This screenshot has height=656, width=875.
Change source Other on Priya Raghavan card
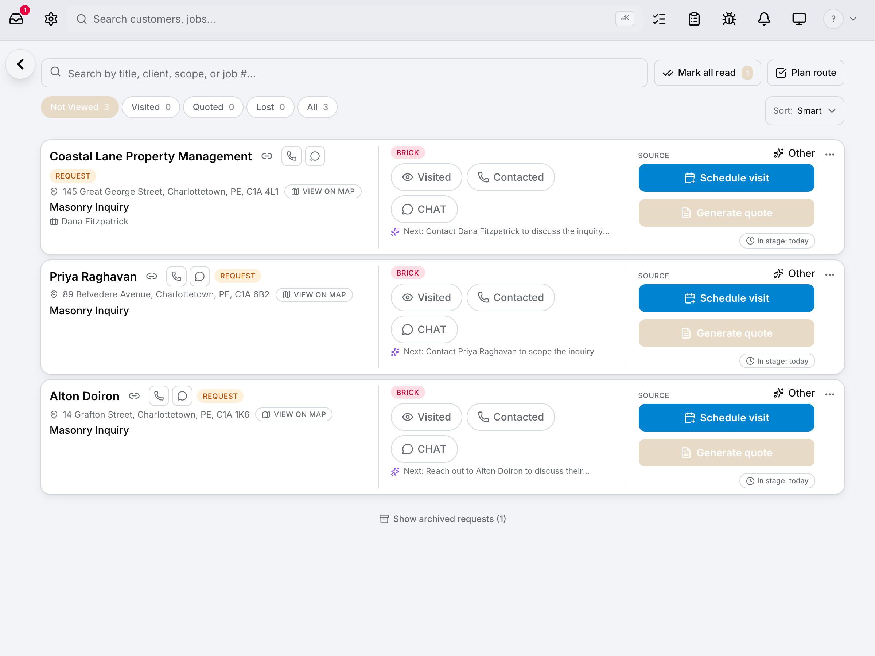click(x=794, y=273)
